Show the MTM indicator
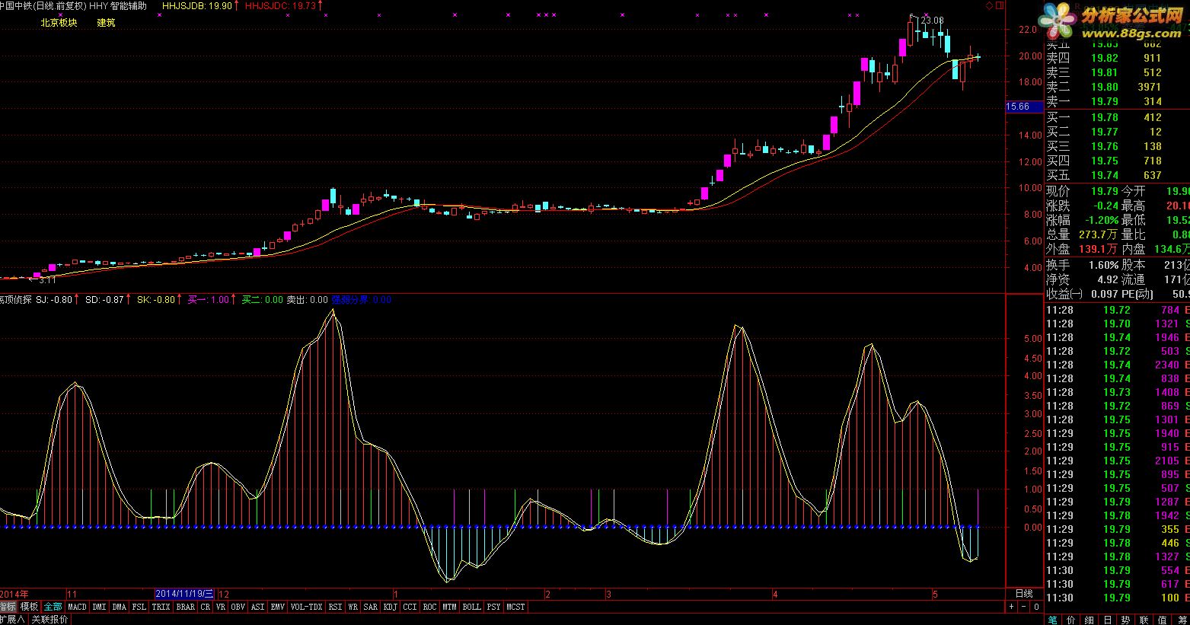This screenshot has height=625, width=1190. click(x=450, y=607)
